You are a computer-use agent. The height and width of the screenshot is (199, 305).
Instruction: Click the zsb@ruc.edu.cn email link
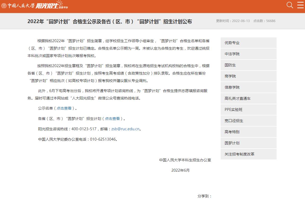(x=125, y=129)
